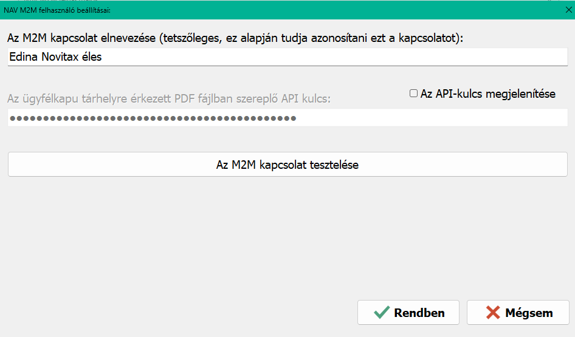Place cursor after 'éles' in the name field
This screenshot has width=575, height=337.
point(102,57)
